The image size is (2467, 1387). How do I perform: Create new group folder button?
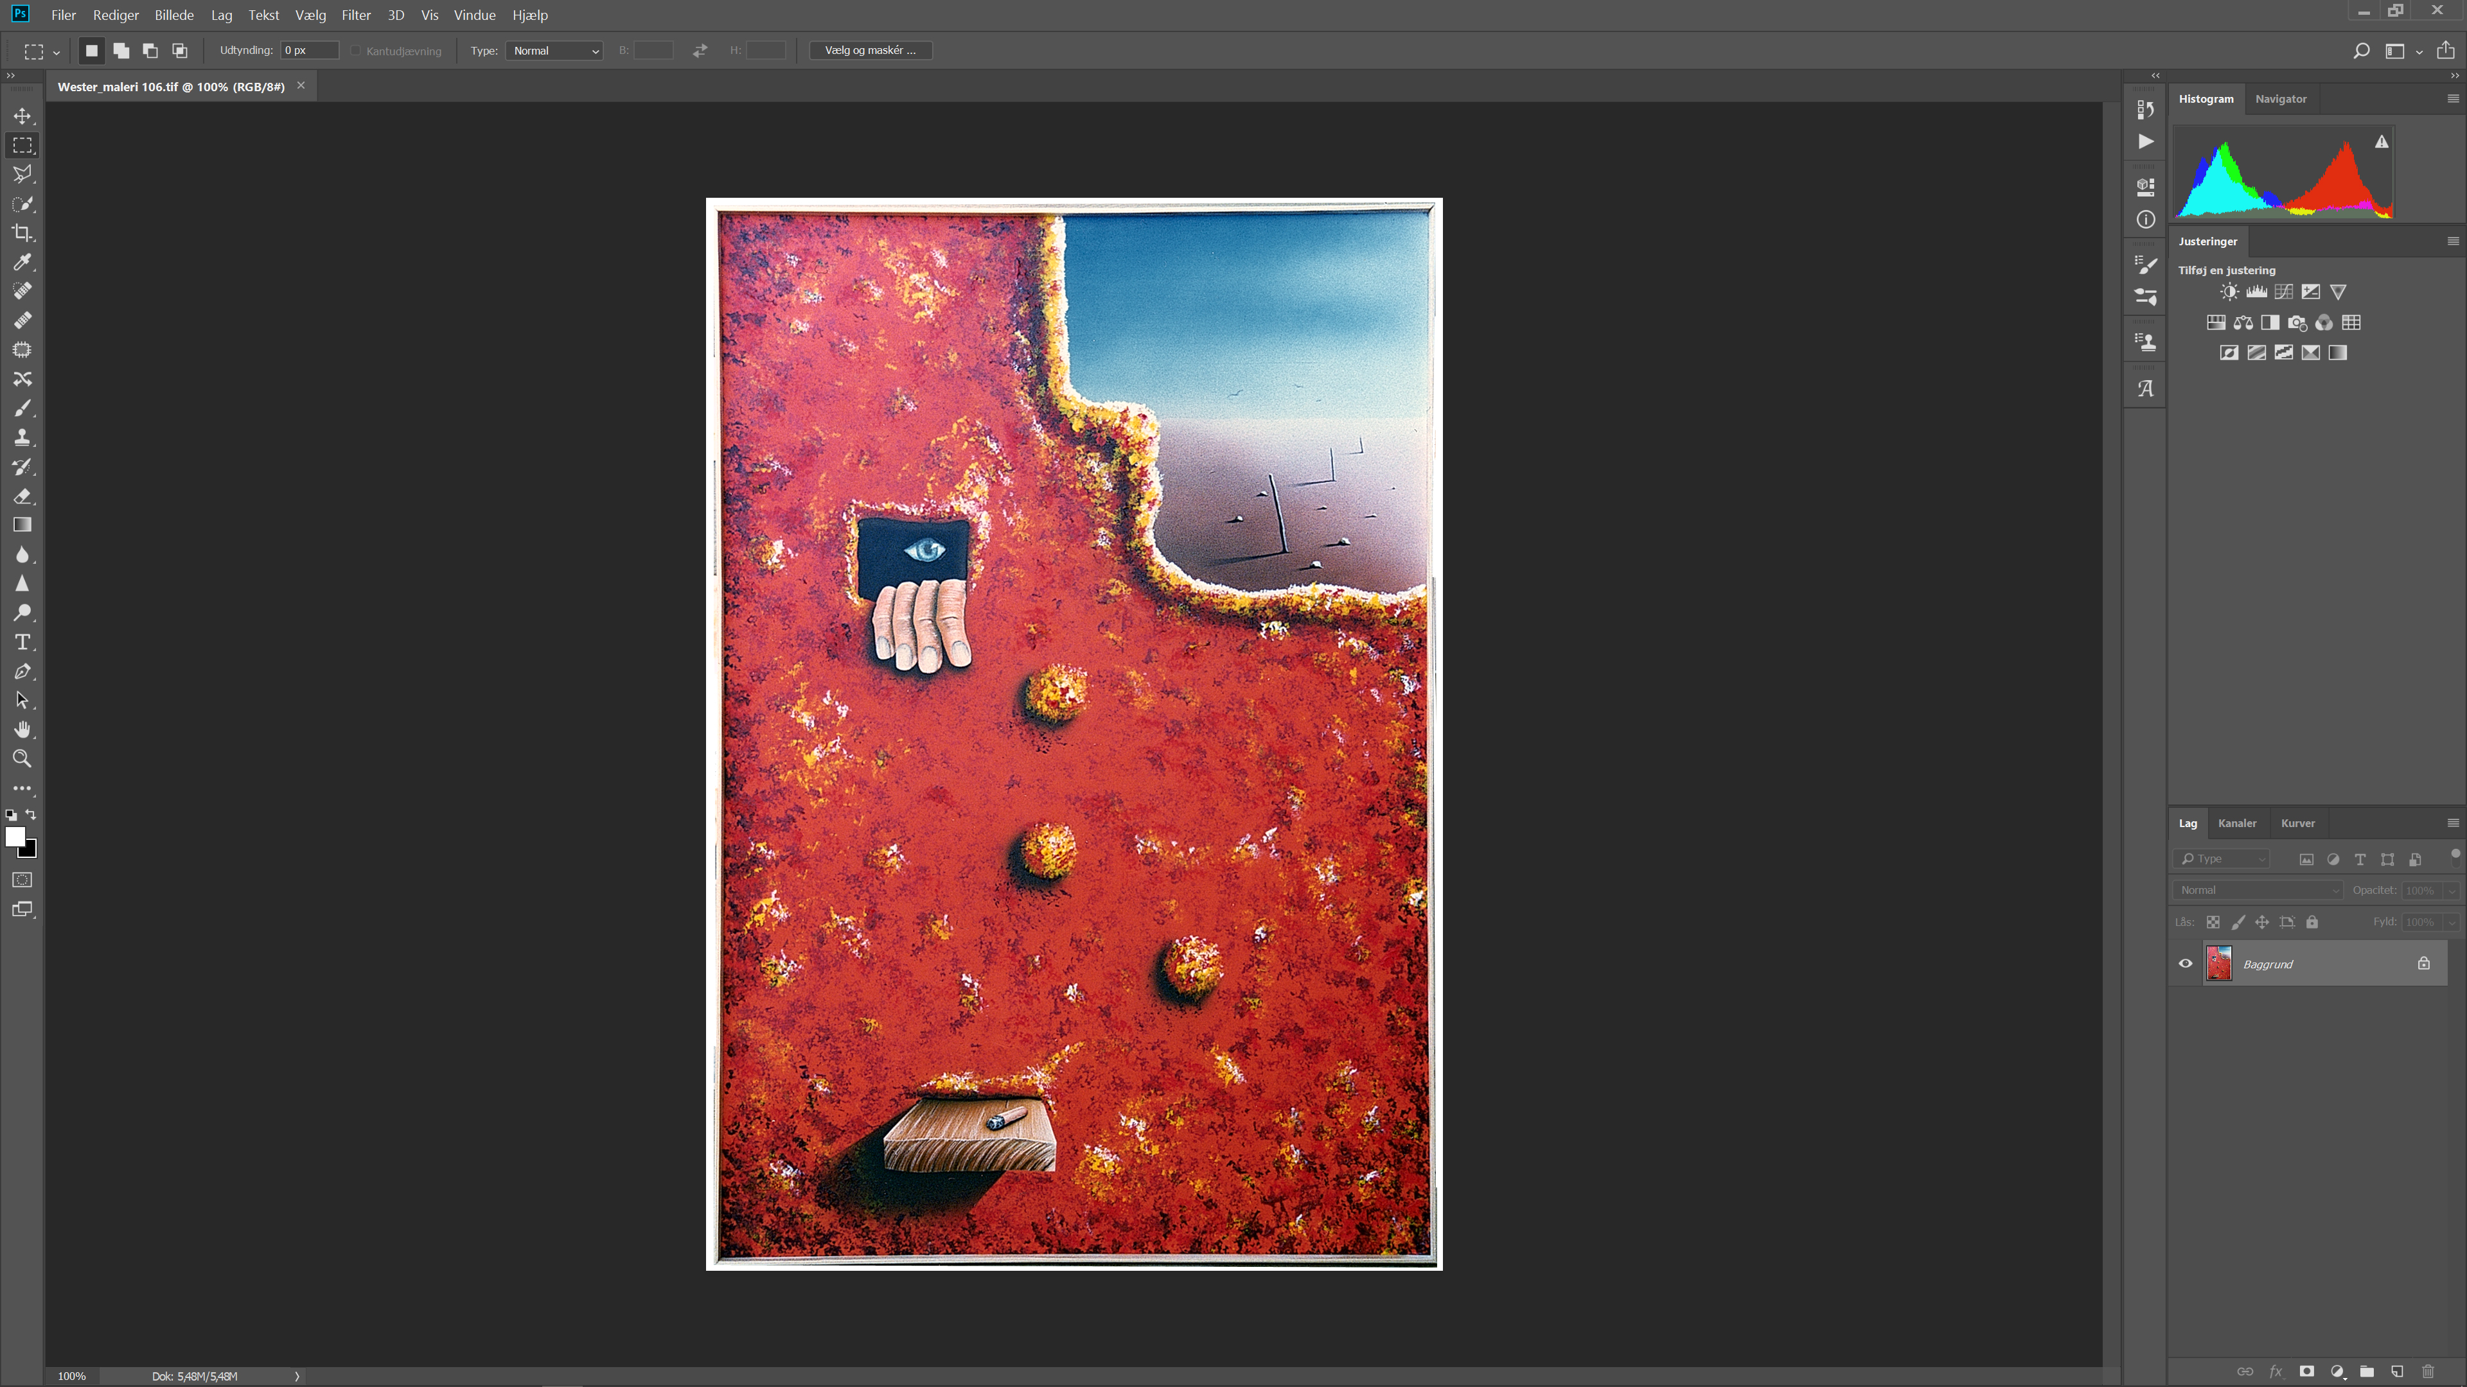(2366, 1372)
